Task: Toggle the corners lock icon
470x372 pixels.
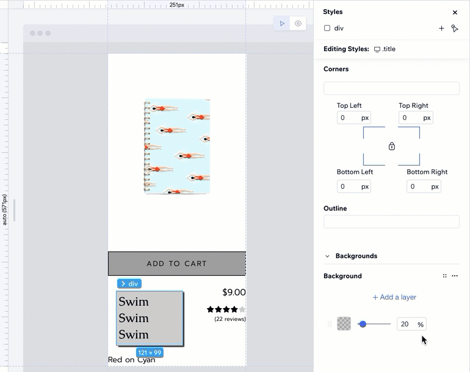Action: click(391, 146)
